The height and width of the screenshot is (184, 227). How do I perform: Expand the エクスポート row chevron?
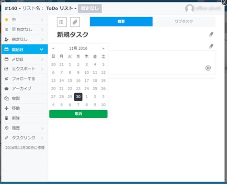[42, 69]
